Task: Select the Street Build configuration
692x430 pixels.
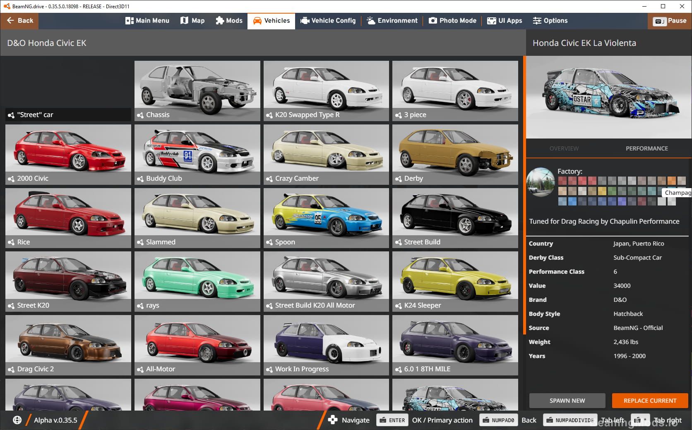Action: [x=455, y=218]
